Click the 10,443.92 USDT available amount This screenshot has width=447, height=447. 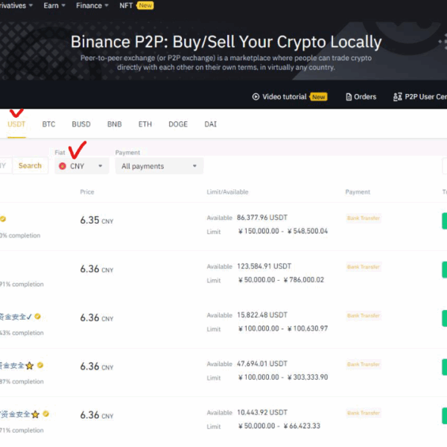[262, 413]
